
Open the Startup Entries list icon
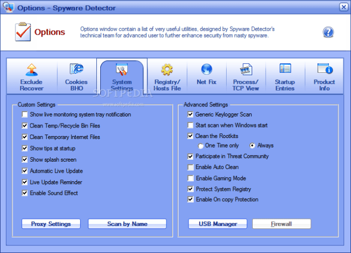tap(285, 68)
